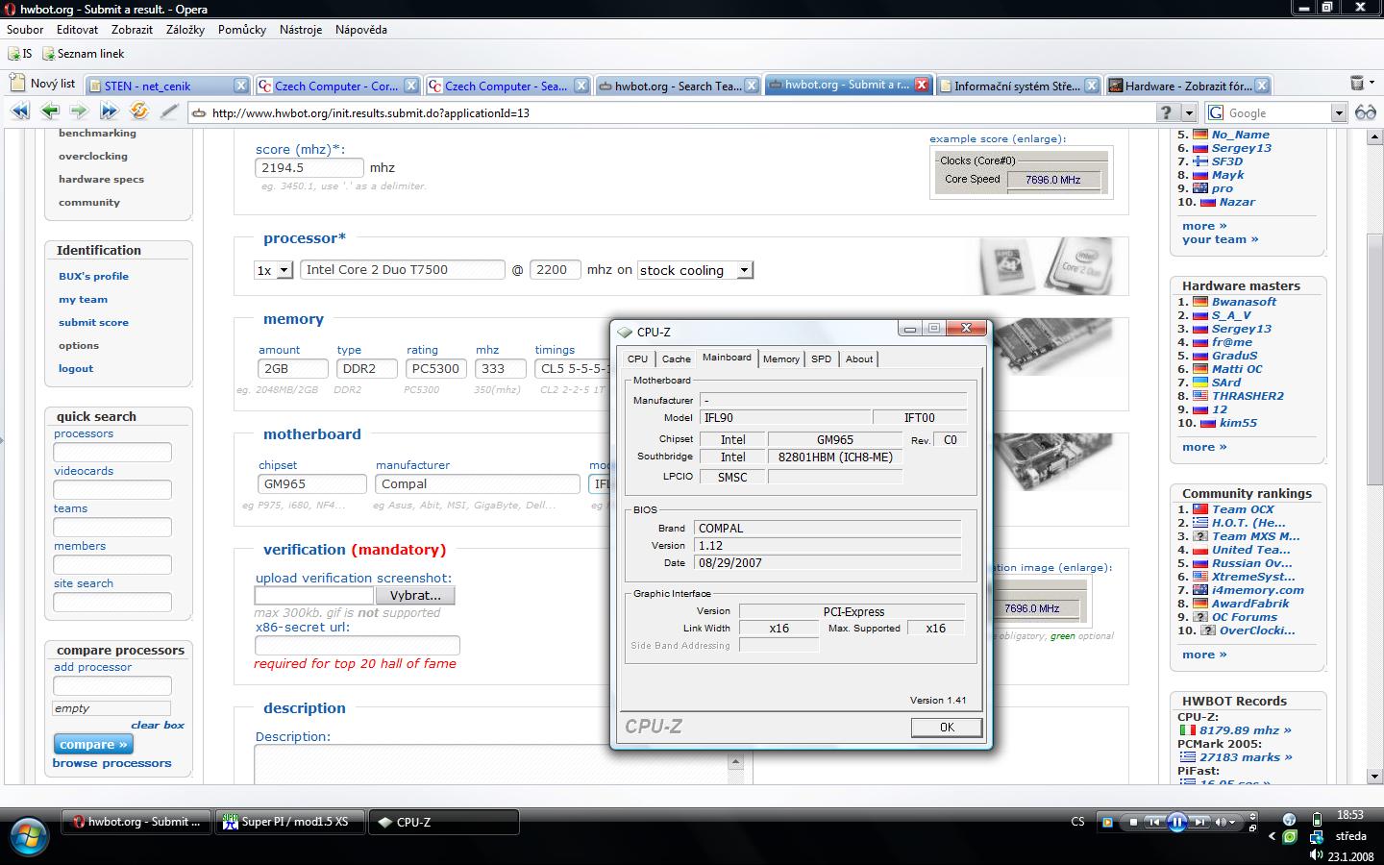Click the glasses view icon beside Google search

click(x=1366, y=112)
